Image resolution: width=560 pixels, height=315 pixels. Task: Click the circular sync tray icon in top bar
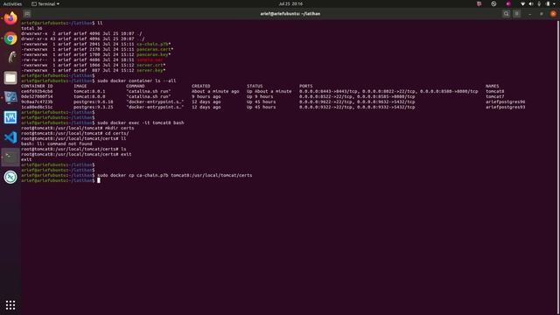click(x=493, y=3)
